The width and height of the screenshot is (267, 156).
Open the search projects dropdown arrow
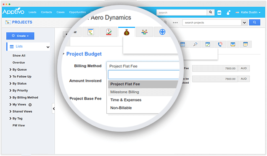[244, 22]
